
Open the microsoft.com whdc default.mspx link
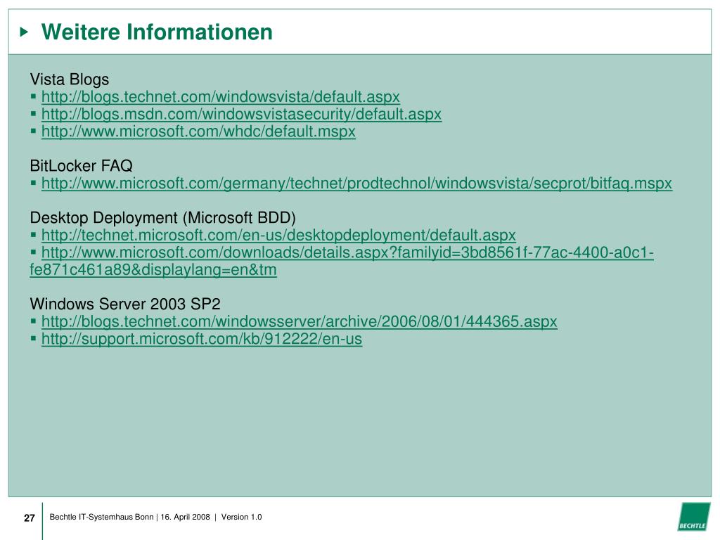198,131
